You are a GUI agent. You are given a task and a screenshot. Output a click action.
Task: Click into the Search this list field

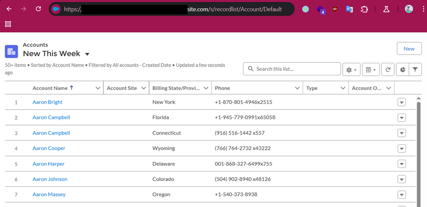(x=292, y=69)
